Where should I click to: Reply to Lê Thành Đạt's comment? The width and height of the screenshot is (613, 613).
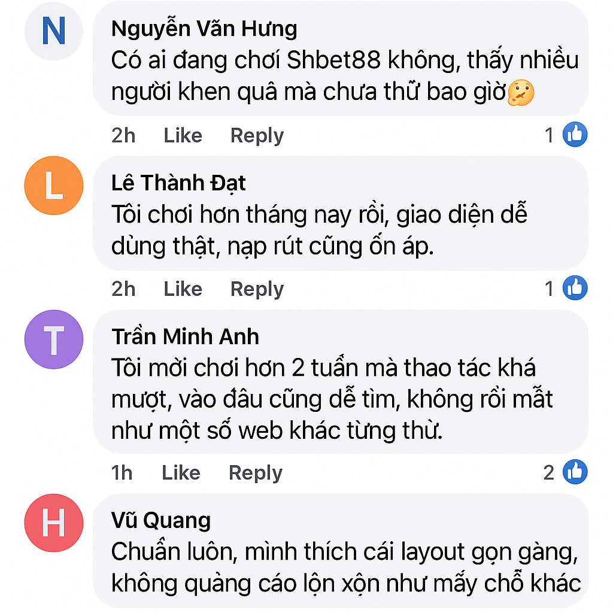click(x=256, y=288)
